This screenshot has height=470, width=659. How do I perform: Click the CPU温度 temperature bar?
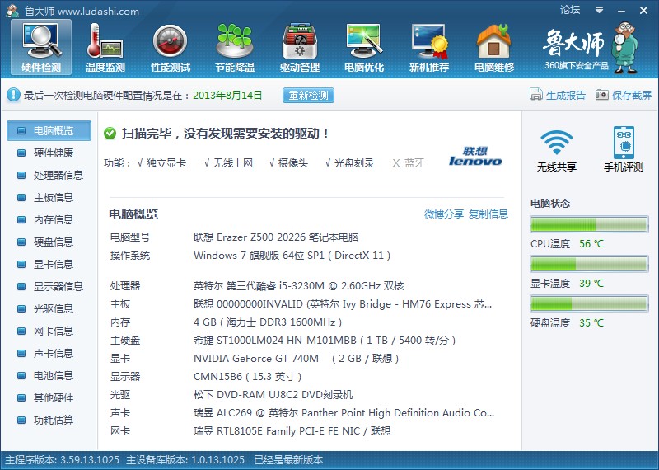click(589, 224)
